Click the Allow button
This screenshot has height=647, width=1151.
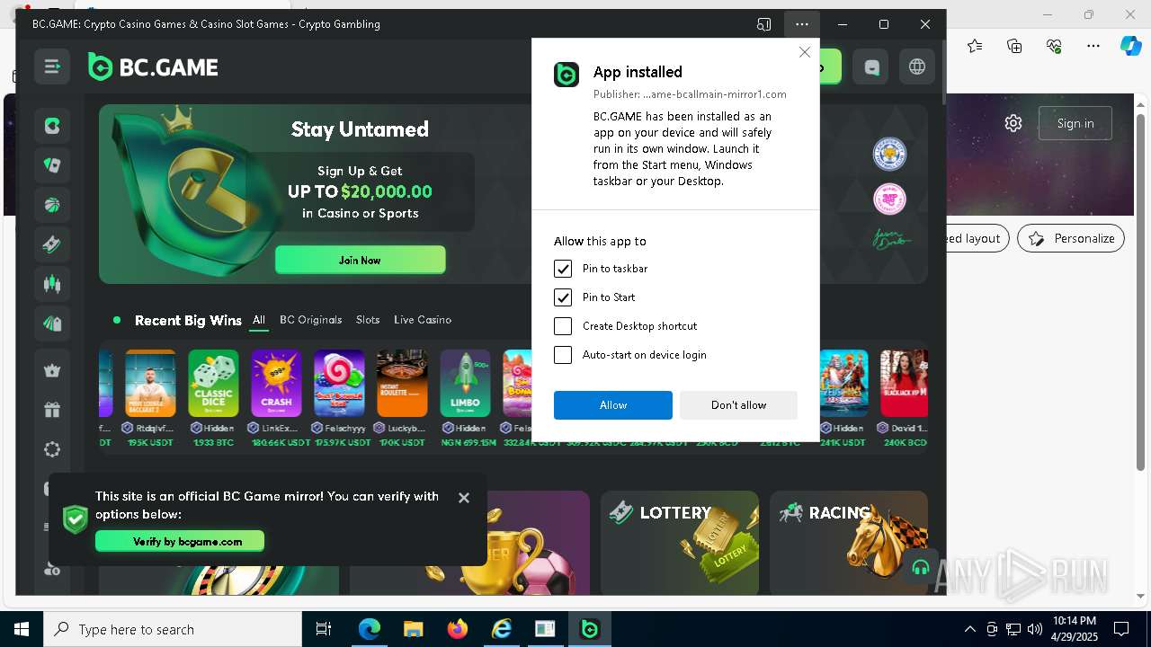[x=613, y=405]
